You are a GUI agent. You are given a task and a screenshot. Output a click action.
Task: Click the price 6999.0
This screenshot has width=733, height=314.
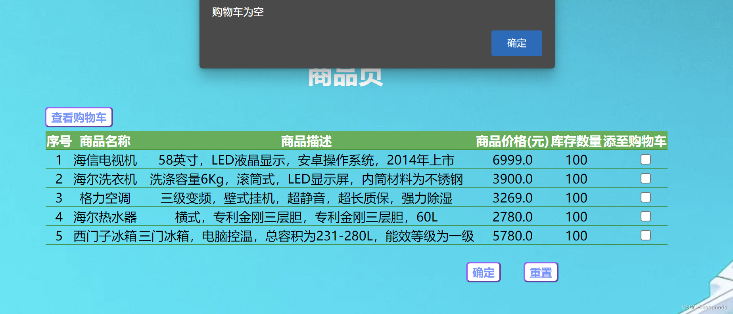click(512, 160)
